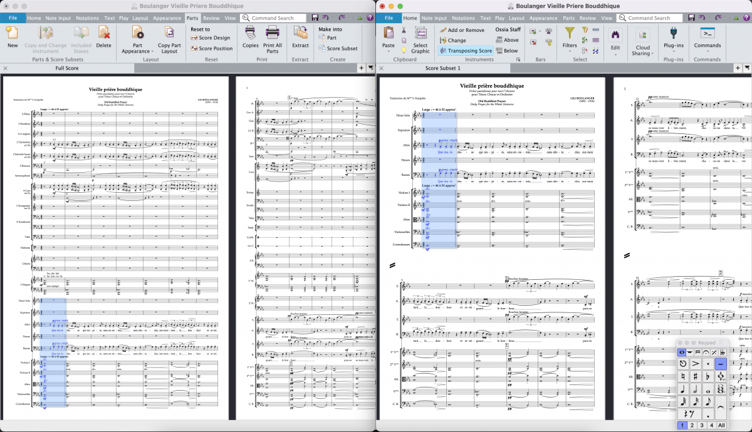
Task: Click the accent articulation on the Keypad
Action: (x=696, y=363)
